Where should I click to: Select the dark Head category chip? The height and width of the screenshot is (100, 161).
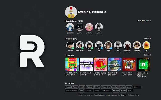[x=137, y=87]
